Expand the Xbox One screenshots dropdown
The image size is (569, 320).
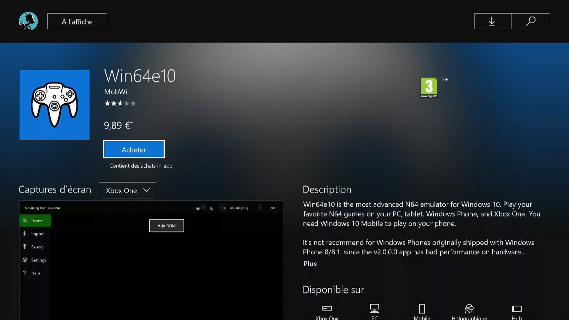(x=127, y=190)
